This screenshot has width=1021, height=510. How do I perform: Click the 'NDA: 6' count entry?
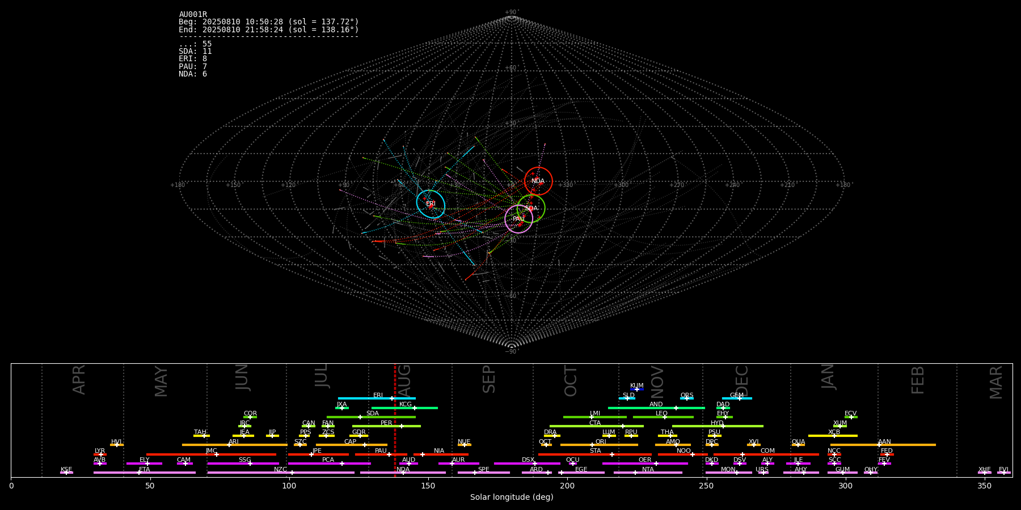[x=193, y=74]
